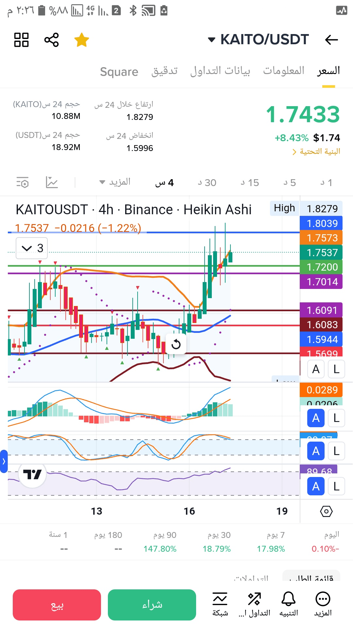Collapse the indicators legend showing 3

32,248
